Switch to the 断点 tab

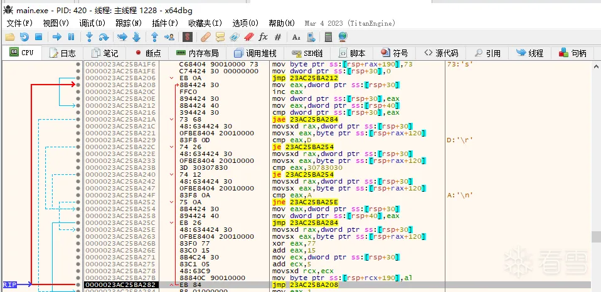(x=148, y=53)
